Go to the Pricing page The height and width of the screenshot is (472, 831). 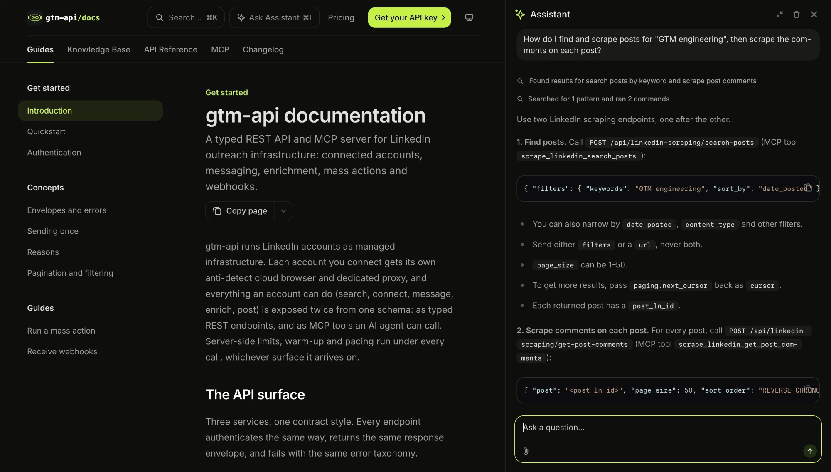coord(341,17)
